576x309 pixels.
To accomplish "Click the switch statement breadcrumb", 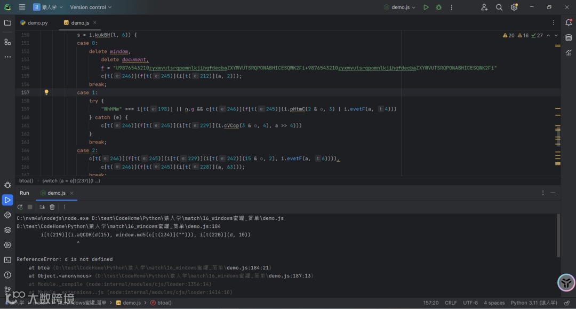I will [71, 181].
